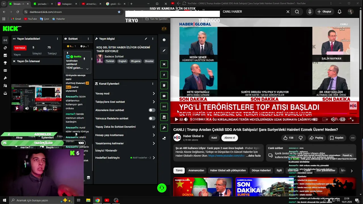Toggle the chat widget icon in strip
This screenshot has width=363, height=204.
pyautogui.click(x=164, y=96)
